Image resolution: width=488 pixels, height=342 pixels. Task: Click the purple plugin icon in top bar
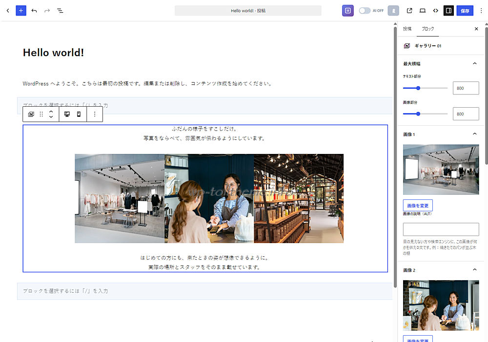coord(347,11)
